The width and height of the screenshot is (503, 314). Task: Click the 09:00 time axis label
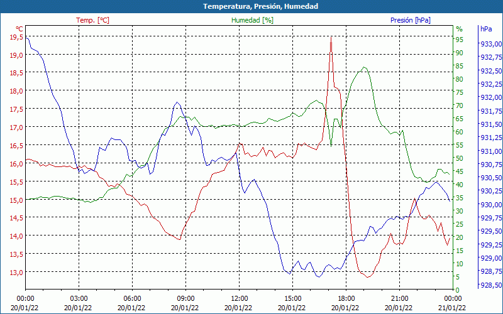point(185,299)
